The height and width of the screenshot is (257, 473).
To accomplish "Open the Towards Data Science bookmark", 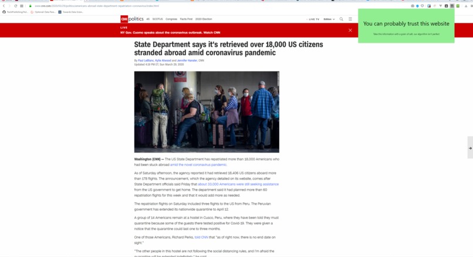I will (71, 12).
